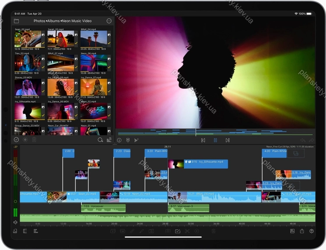Open the settings gear icon in the bottom bar
This screenshot has width=326, height=250.
click(312, 231)
